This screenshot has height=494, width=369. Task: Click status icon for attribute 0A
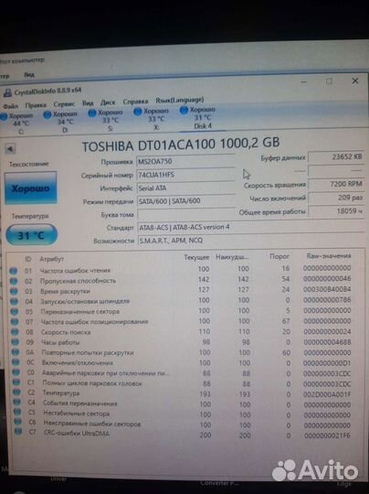click(x=16, y=352)
